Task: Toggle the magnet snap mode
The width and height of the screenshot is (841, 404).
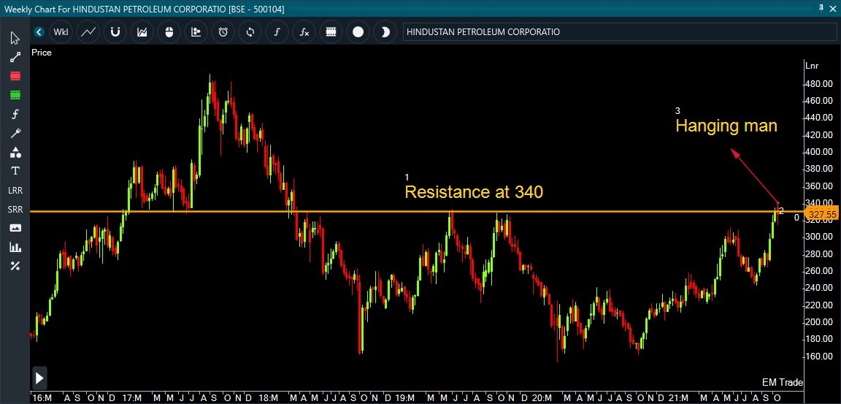Action: coord(115,32)
